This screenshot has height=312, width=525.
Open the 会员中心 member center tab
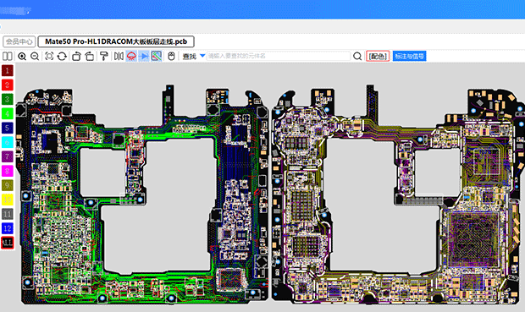(19, 41)
